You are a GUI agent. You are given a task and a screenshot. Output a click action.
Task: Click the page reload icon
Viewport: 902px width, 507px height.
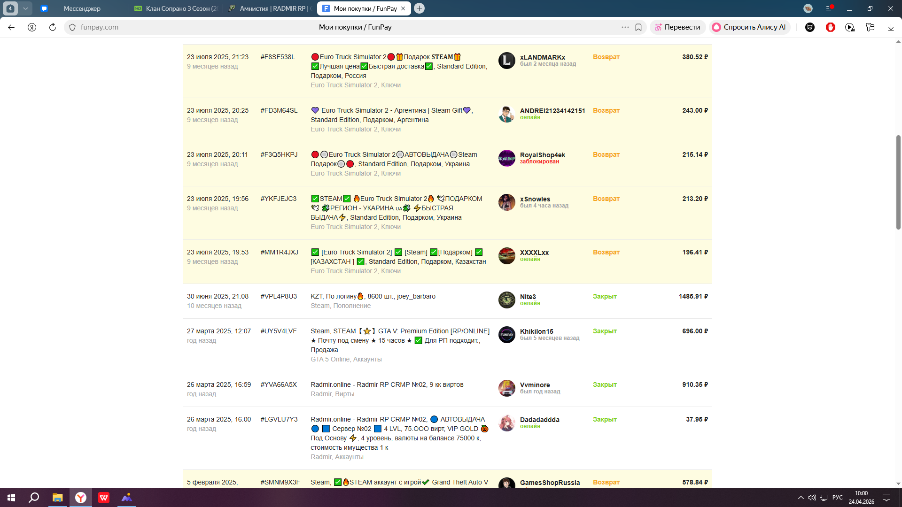click(53, 27)
